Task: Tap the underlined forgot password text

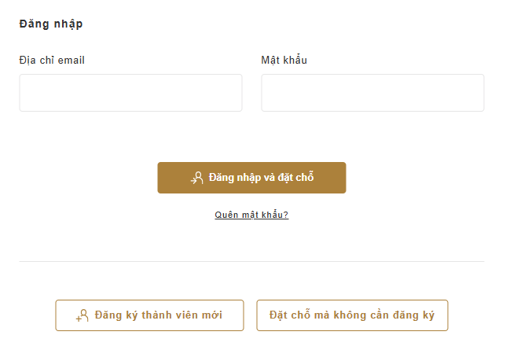Action: coord(251,215)
